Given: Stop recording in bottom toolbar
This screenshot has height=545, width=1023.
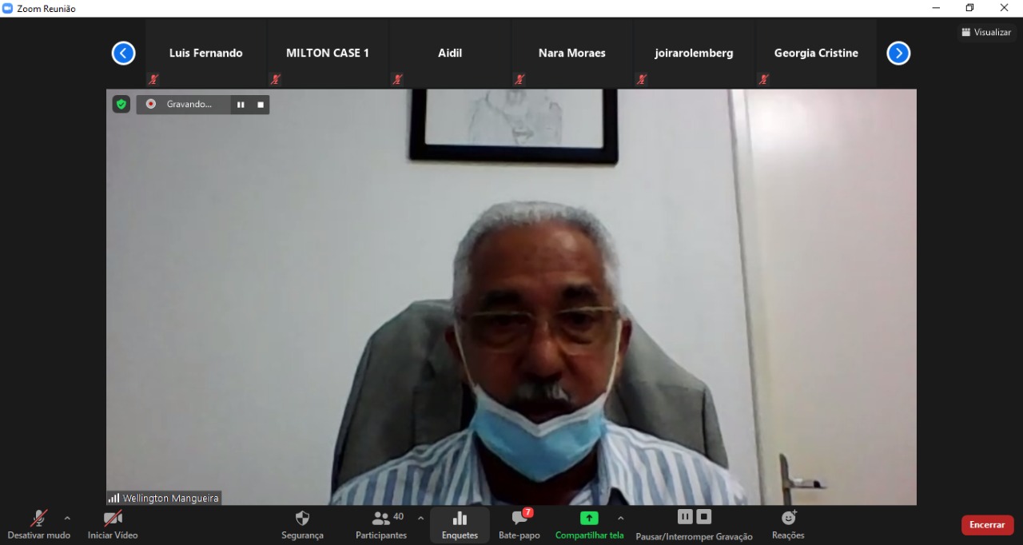Looking at the screenshot, I should 704,517.
